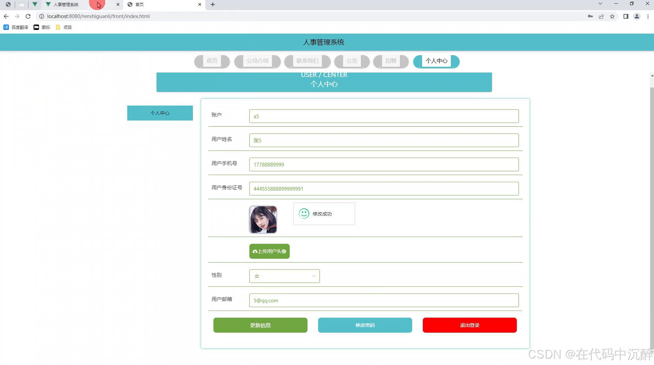Click the browser profile avatar icon

(x=637, y=16)
